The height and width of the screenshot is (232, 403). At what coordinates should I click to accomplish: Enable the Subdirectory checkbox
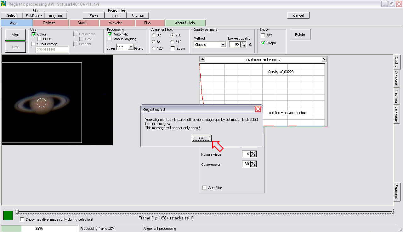pyautogui.click(x=34, y=44)
